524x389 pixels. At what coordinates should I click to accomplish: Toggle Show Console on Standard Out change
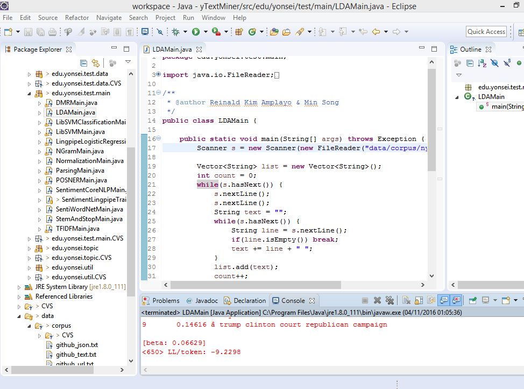(x=444, y=301)
